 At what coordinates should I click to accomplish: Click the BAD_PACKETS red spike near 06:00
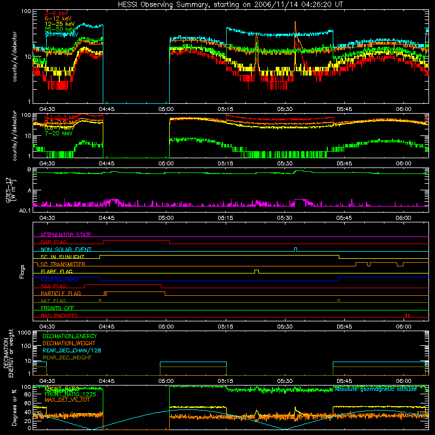click(x=407, y=315)
